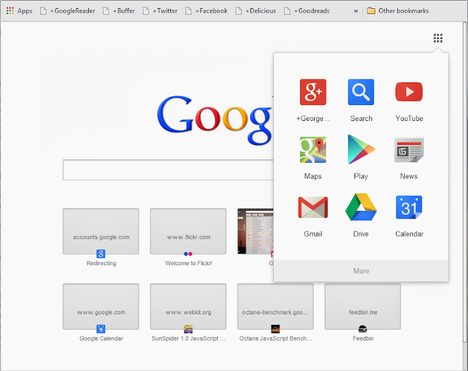
Task: Click the Welcome to Flickr! title
Action: (x=188, y=263)
